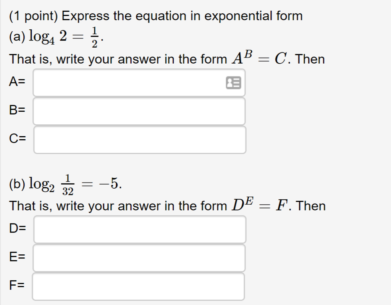Click the (1 point) problem heading text

click(153, 16)
